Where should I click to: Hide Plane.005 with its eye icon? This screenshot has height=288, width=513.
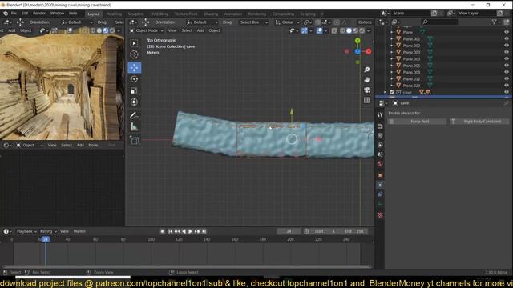pos(507,58)
